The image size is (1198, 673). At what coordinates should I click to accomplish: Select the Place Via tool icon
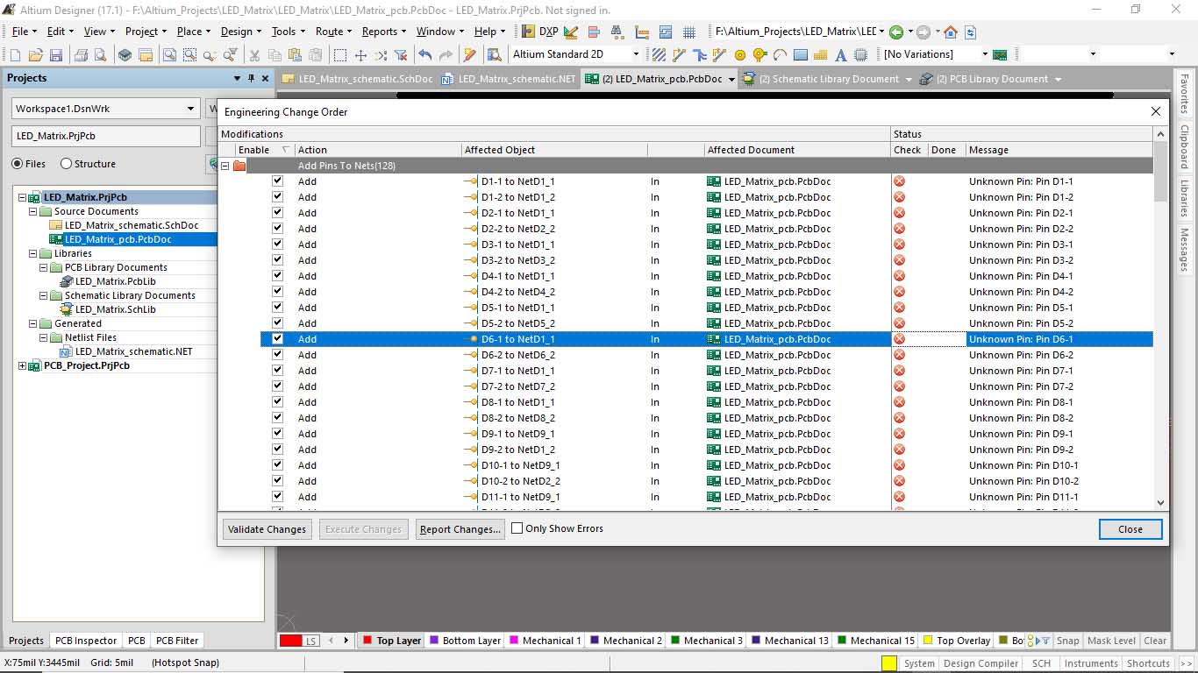tap(759, 54)
